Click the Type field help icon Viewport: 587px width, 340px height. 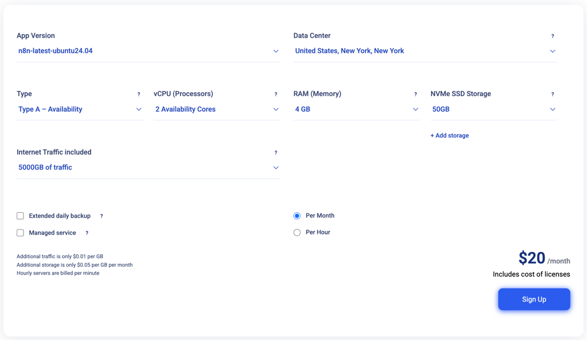click(x=139, y=94)
